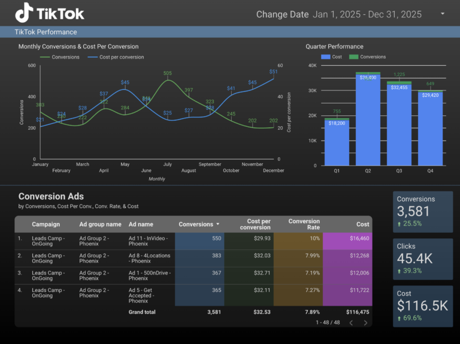Open the date range dropdown arrow
Screen dimensions: 460x344
(x=443, y=14)
